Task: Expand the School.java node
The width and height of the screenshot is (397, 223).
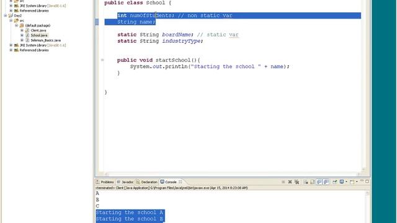Action: point(22,35)
